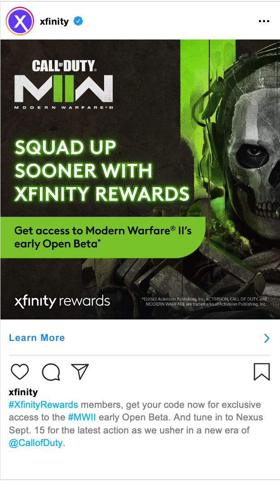This screenshot has width=280, height=481.
Task: Click the Call of Duty MWII logo
Action: click(64, 84)
